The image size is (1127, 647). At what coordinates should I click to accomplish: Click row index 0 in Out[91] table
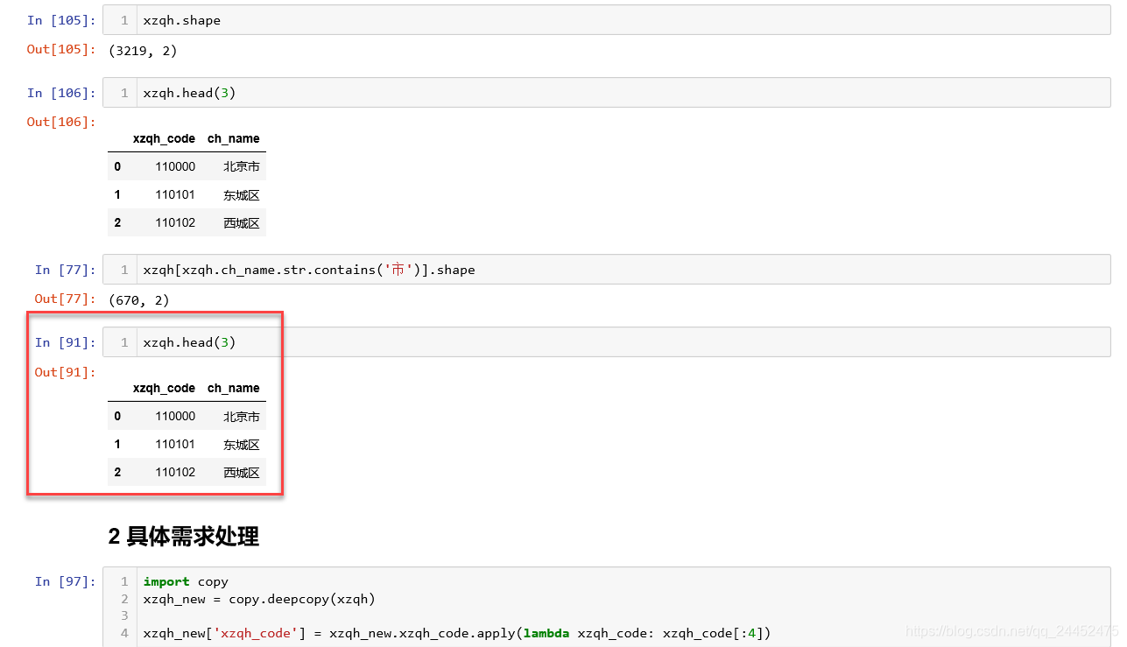click(x=117, y=416)
